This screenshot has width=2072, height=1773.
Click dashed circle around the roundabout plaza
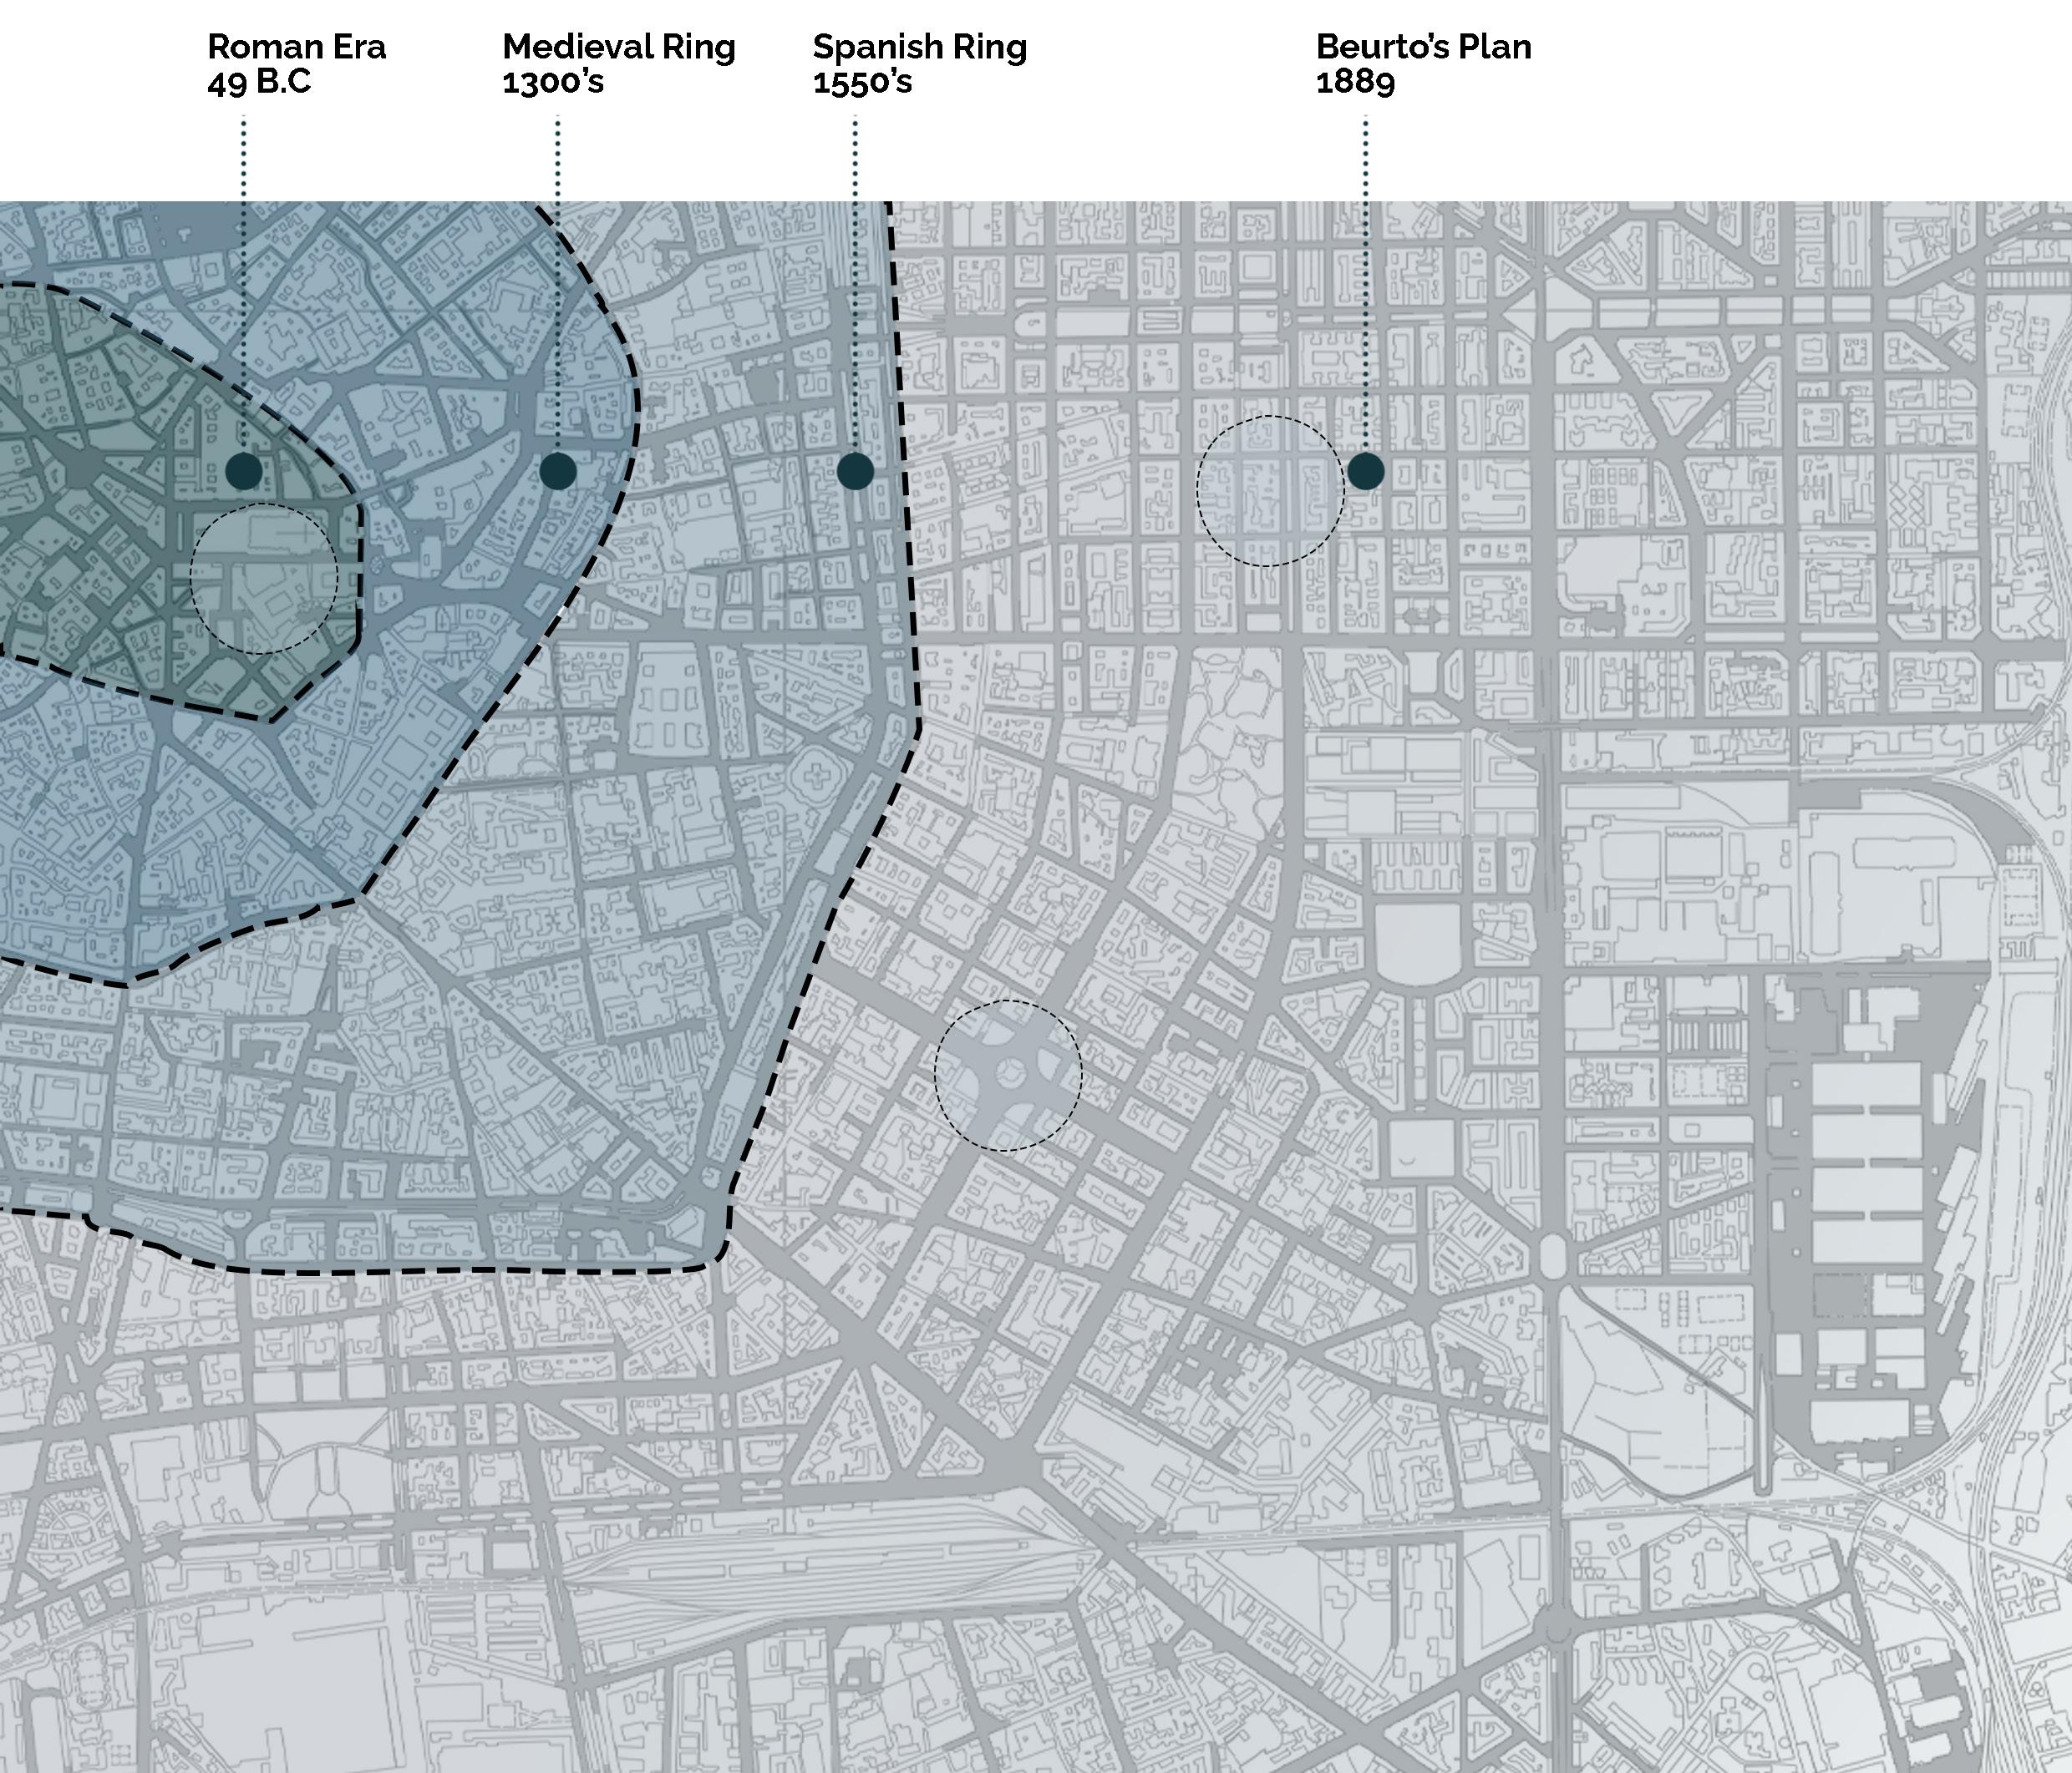pos(1008,1076)
